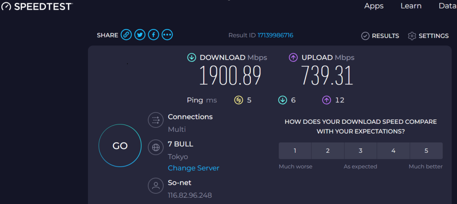Click the globe server icon
Viewport: 457px width, 204px height.
(156, 147)
